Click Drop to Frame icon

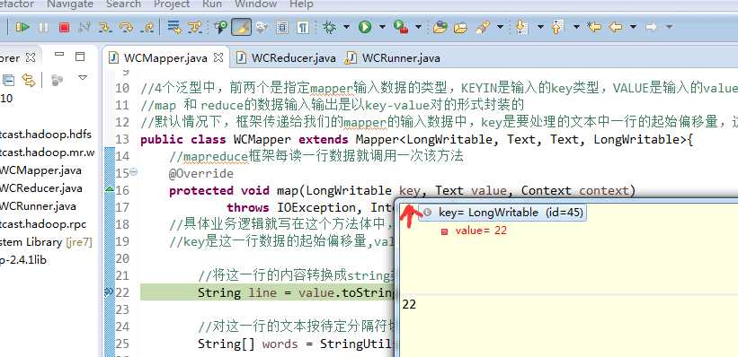point(174,27)
